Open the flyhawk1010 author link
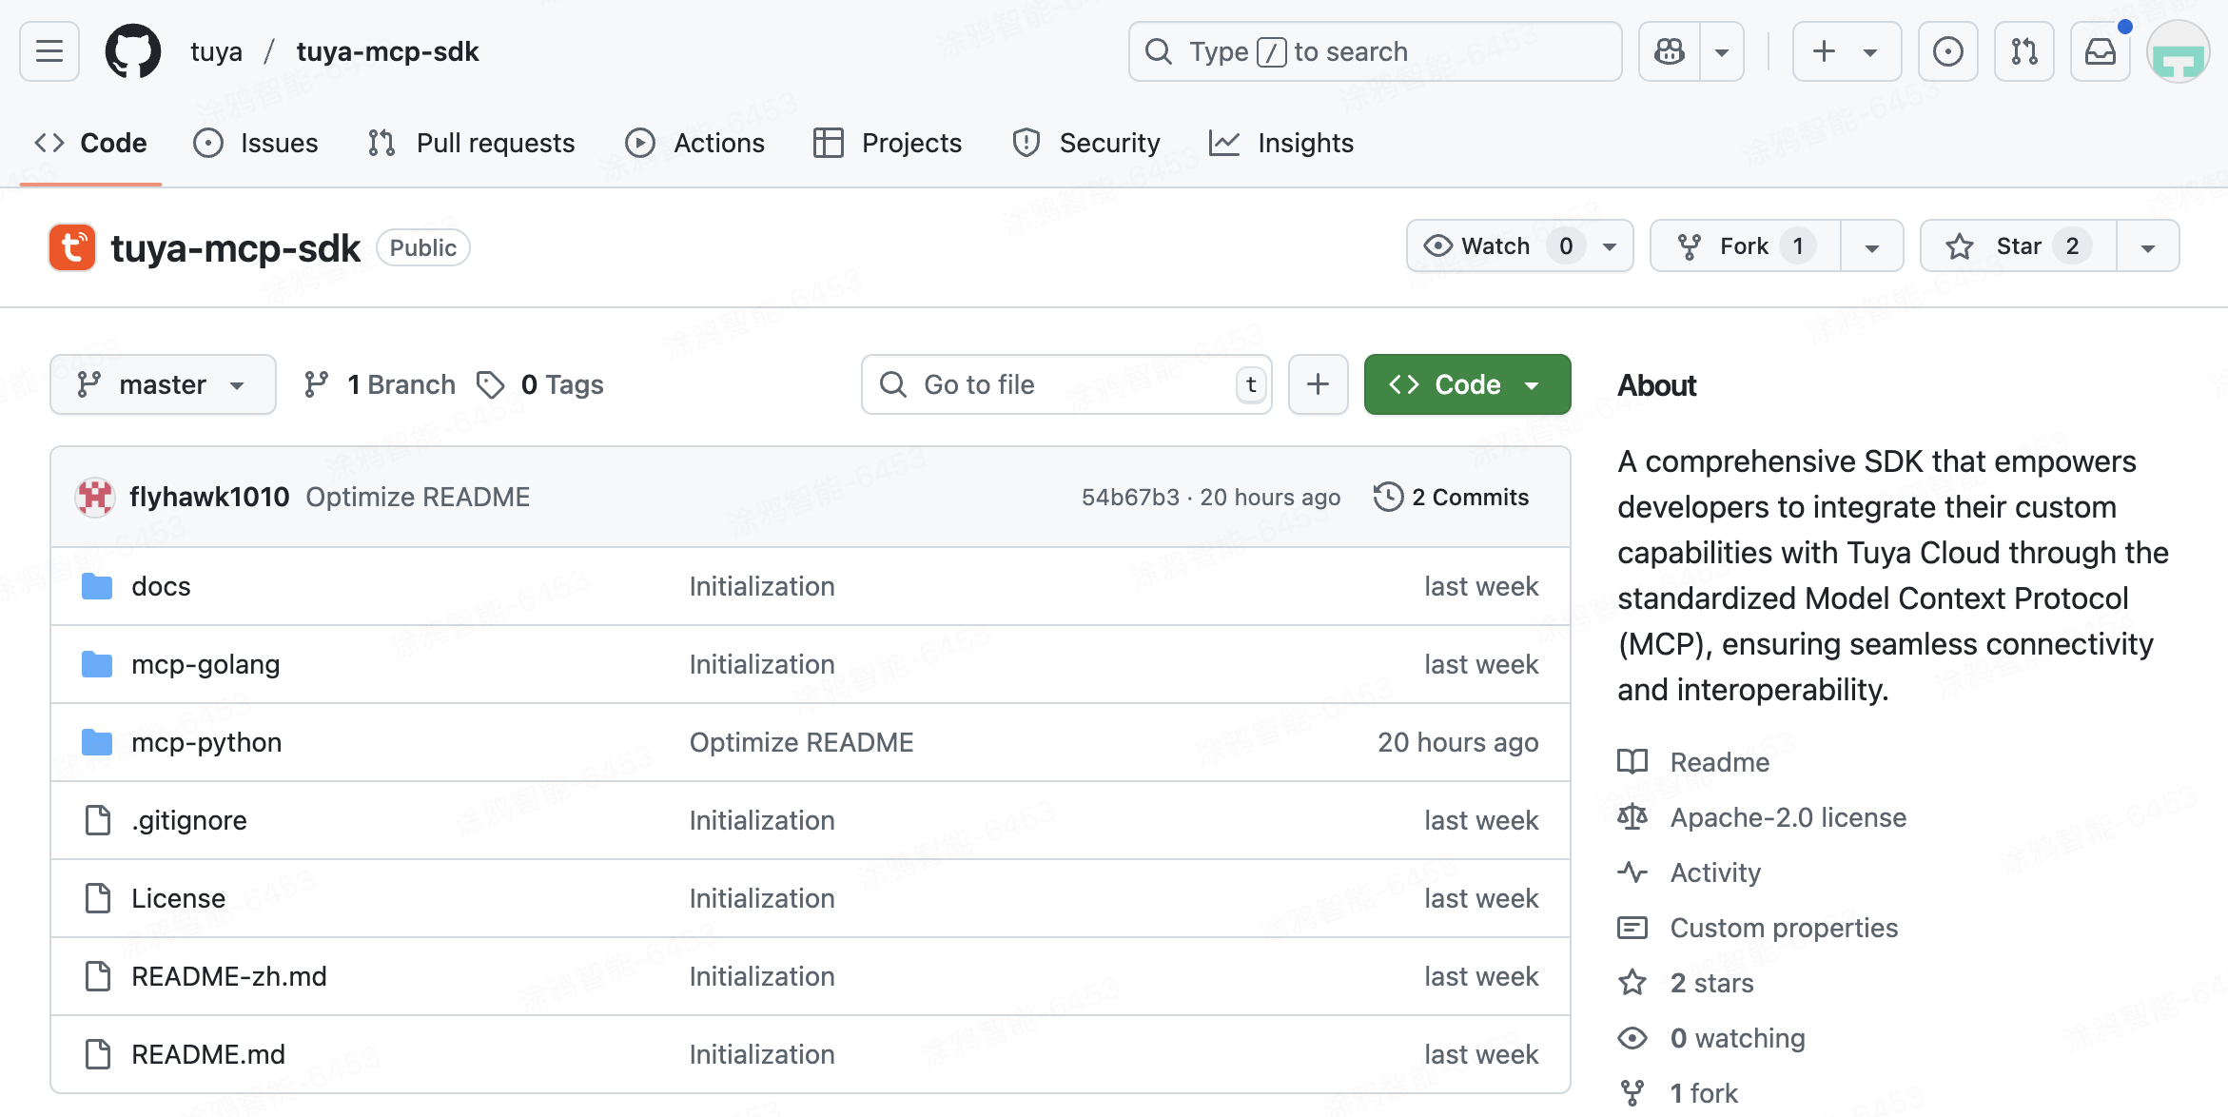This screenshot has width=2228, height=1117. pyautogui.click(x=209, y=497)
